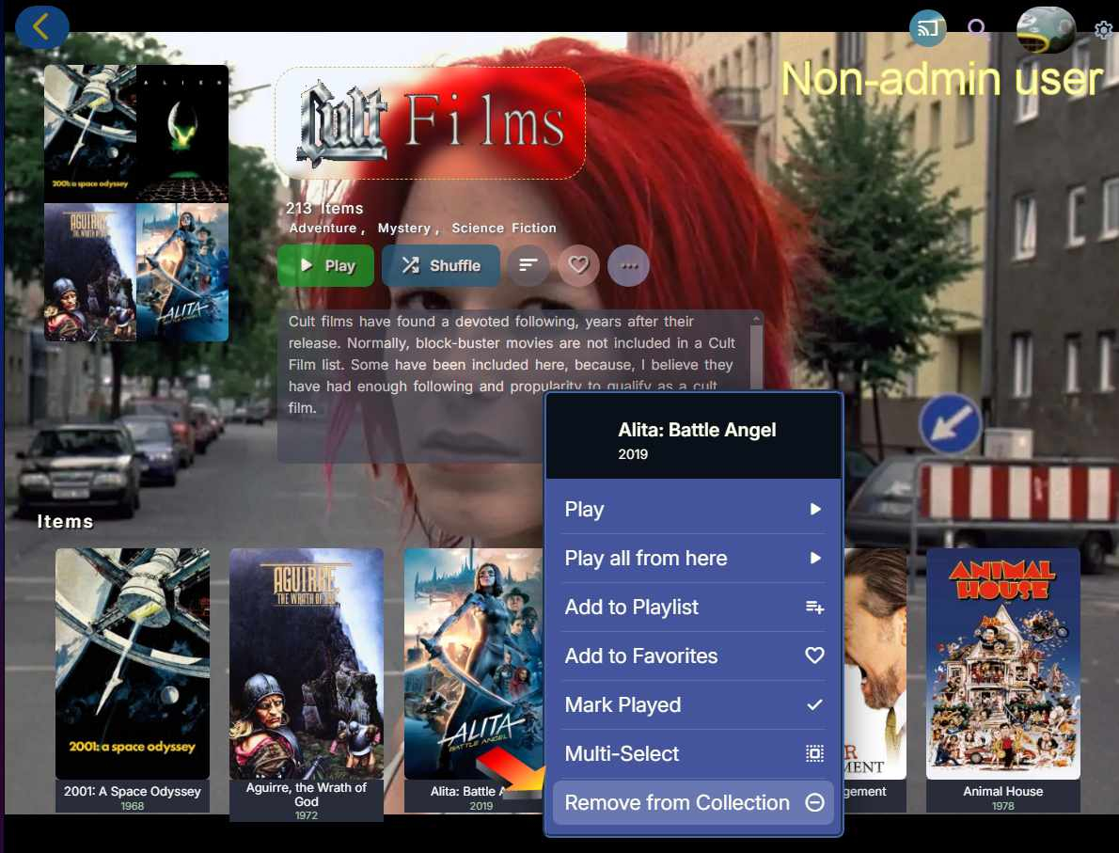Image resolution: width=1119 pixels, height=853 pixels.
Task: Click the Alita: Battle Angel menu header
Action: click(x=693, y=437)
